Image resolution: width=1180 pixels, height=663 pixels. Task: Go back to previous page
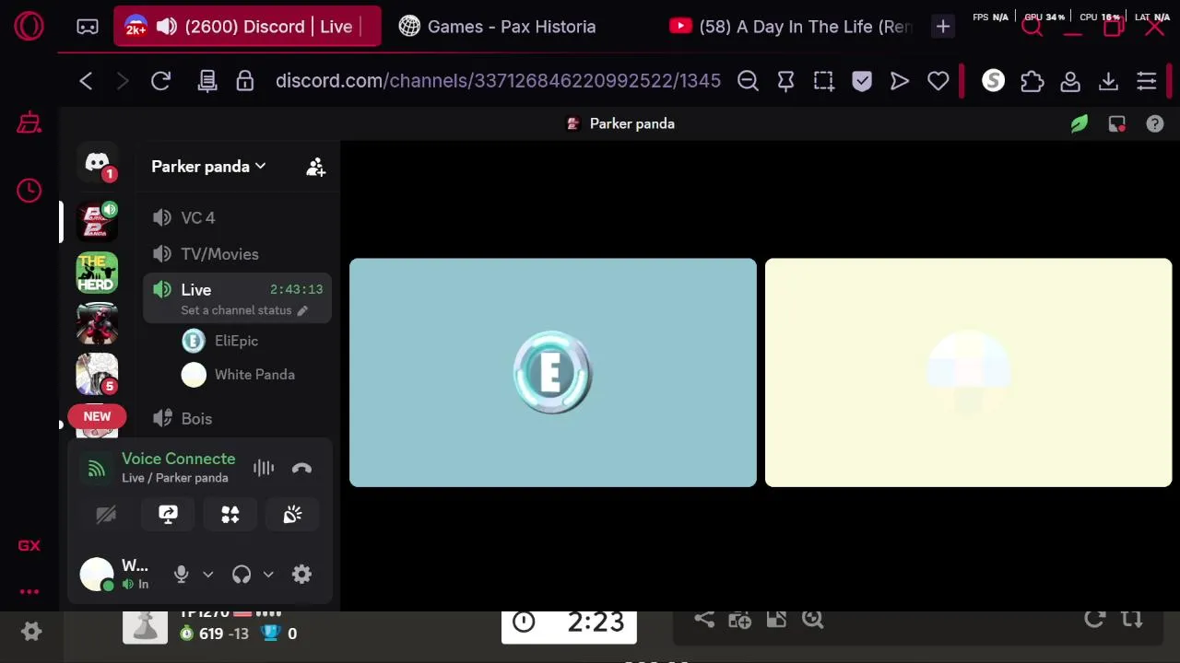coord(86,81)
